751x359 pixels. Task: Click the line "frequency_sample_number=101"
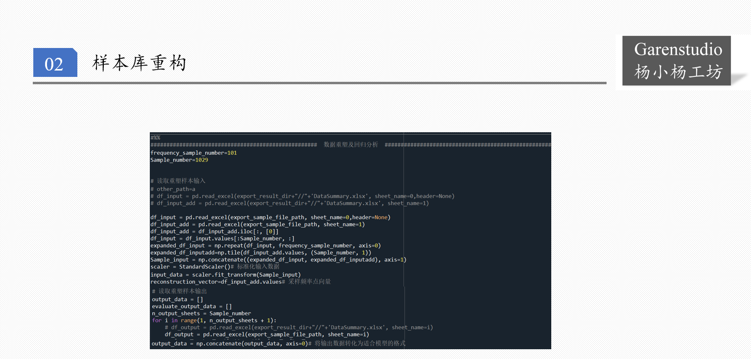(x=193, y=153)
